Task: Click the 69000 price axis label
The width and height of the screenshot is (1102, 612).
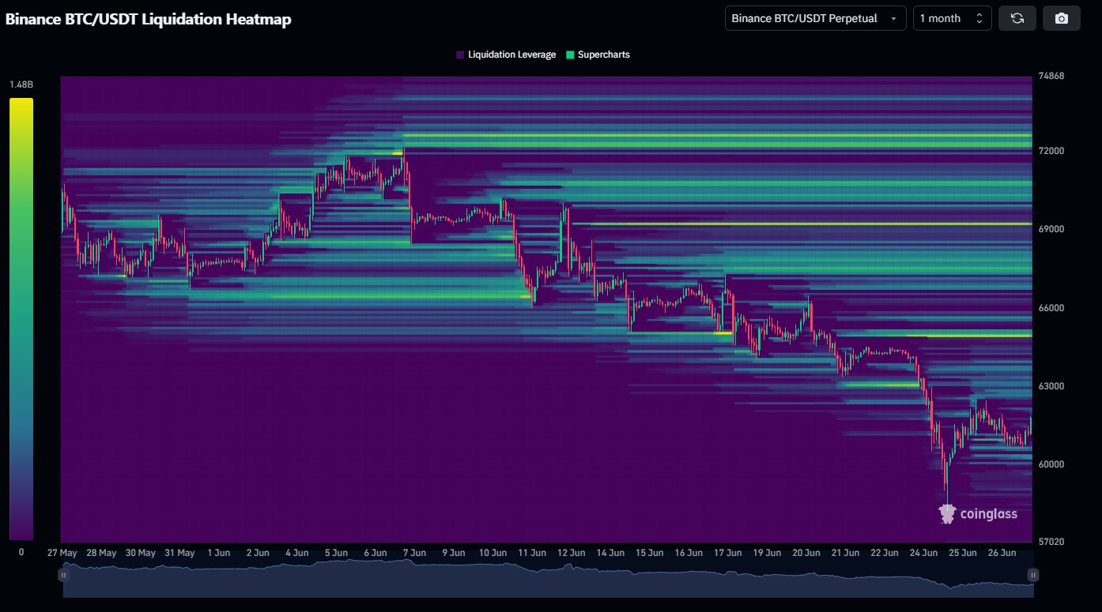Action: click(1051, 229)
